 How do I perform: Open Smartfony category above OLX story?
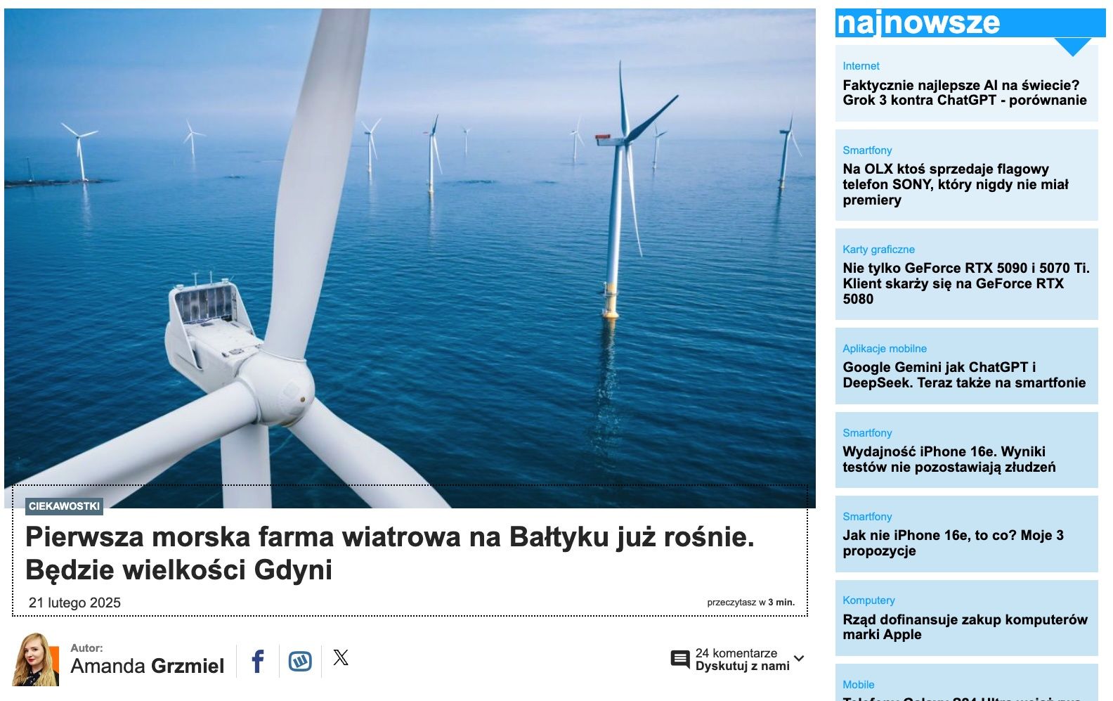tap(867, 150)
